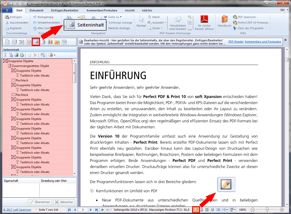This screenshot has width=291, height=214.
Task: Switch to the Einfügen/Bearbeiten tab
Action: coord(65,10)
